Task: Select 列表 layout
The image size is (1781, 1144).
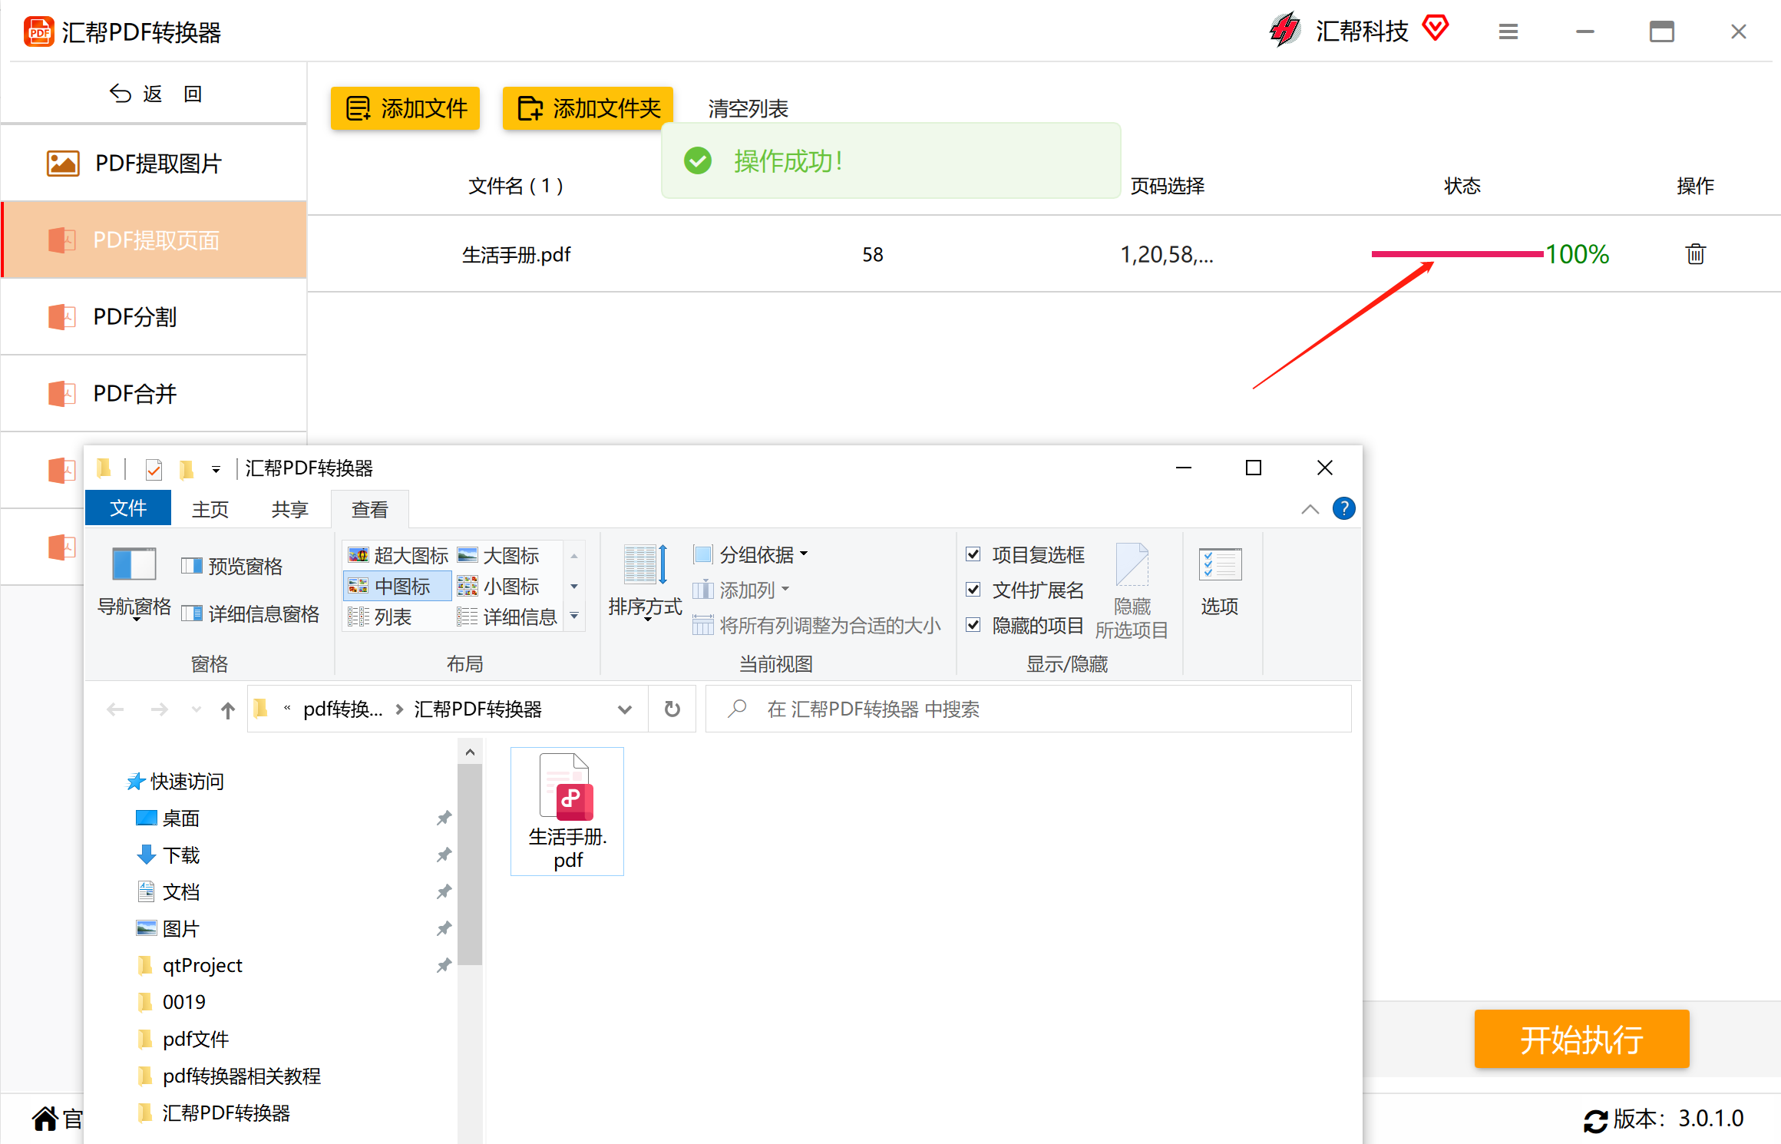Action: 379,617
